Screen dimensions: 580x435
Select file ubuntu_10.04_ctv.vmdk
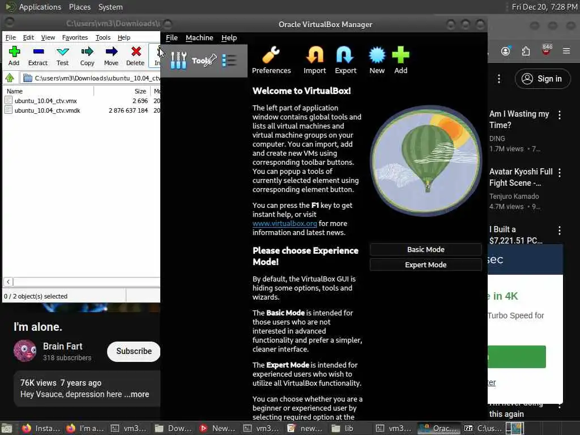pyautogui.click(x=48, y=110)
